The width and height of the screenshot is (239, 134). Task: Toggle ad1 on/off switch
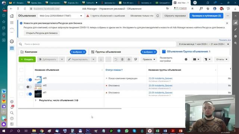pos(29,94)
